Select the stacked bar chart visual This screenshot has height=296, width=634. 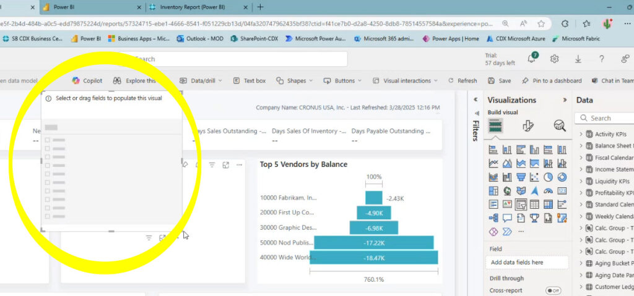coord(493,150)
